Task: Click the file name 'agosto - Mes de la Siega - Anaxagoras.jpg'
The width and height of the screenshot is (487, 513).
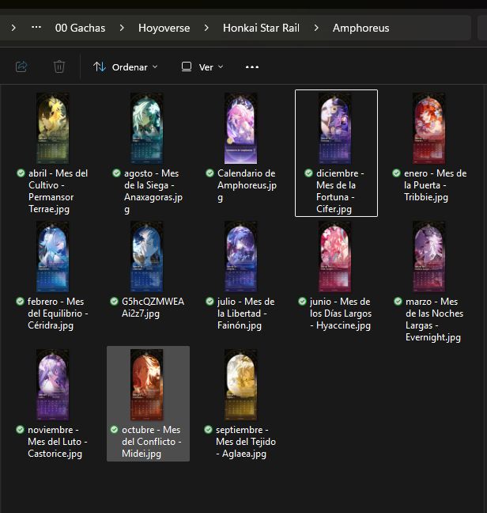Action: [x=153, y=191]
